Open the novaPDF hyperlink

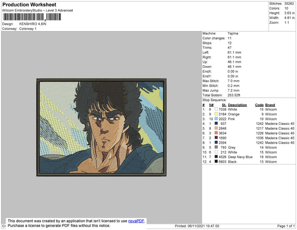(136, 221)
